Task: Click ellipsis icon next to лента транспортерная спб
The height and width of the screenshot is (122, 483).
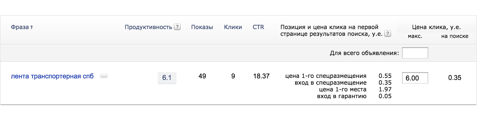Action: [x=104, y=77]
